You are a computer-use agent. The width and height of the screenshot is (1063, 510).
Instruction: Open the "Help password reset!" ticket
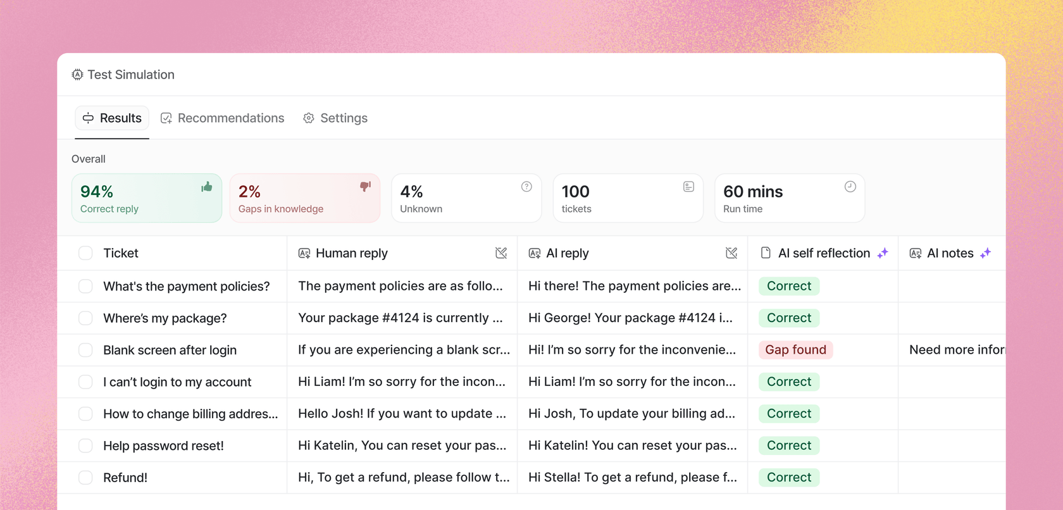[x=163, y=446]
